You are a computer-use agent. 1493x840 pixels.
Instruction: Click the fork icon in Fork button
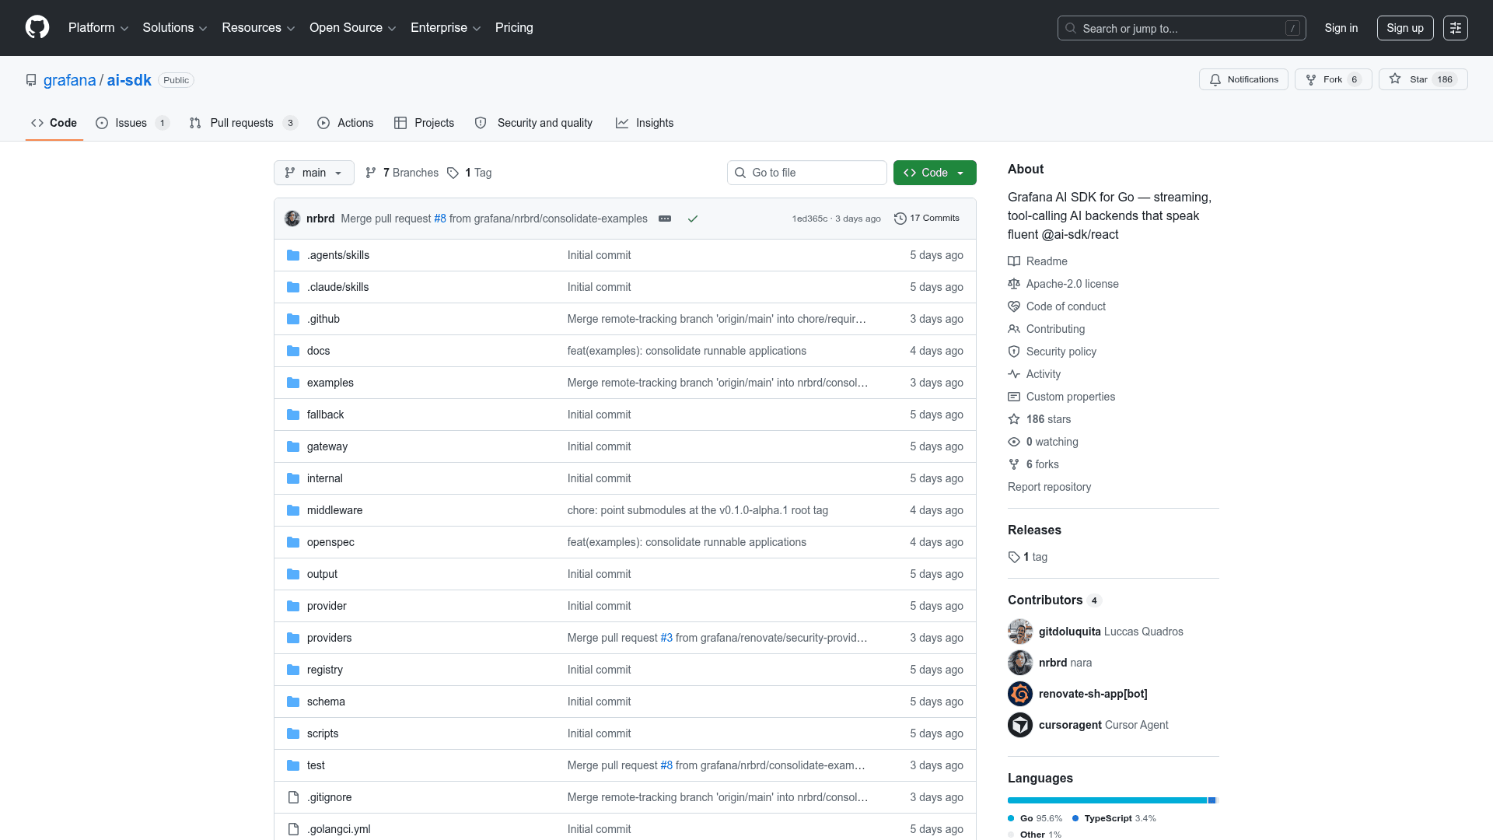(x=1311, y=80)
